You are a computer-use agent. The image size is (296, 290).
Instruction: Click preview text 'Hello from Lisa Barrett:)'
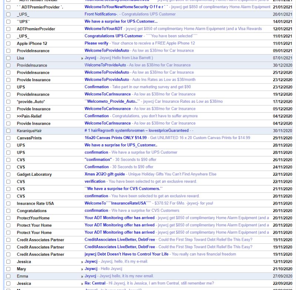pos(132,58)
